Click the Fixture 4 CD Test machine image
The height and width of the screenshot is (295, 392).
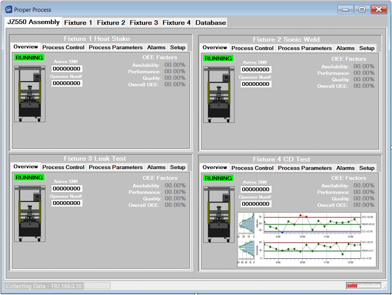[219, 214]
